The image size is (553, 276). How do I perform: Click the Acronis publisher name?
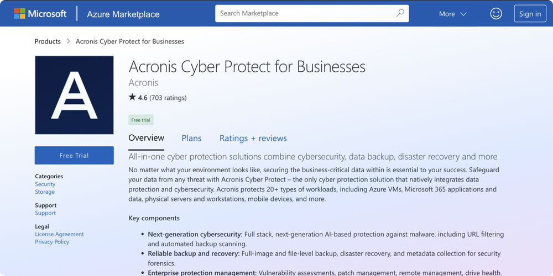[143, 83]
